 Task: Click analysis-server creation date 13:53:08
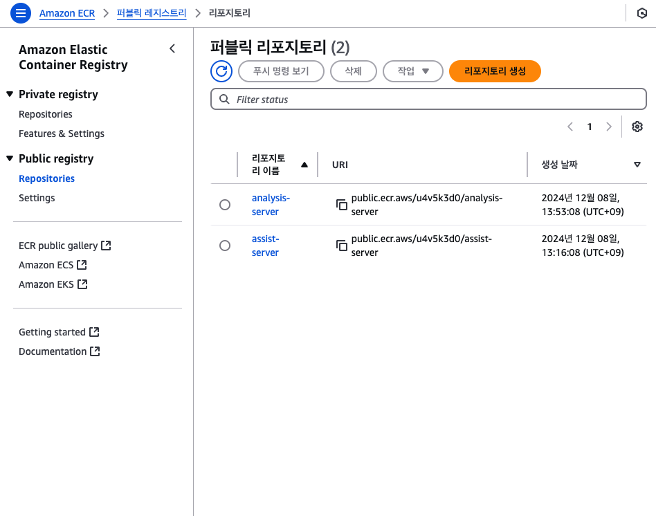(583, 205)
